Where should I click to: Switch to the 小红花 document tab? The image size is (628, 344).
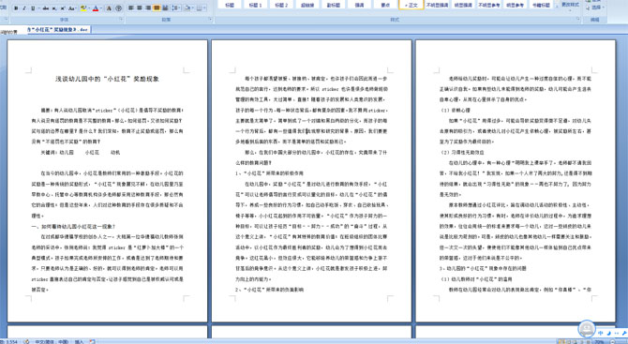(58, 30)
